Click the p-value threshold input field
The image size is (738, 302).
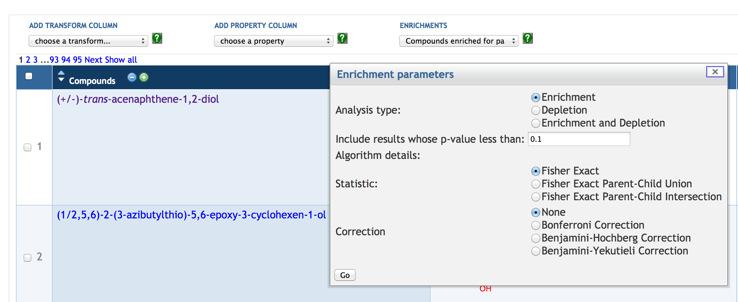click(x=579, y=139)
